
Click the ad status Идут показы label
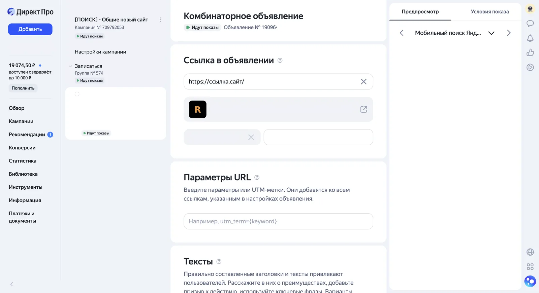[x=202, y=28]
